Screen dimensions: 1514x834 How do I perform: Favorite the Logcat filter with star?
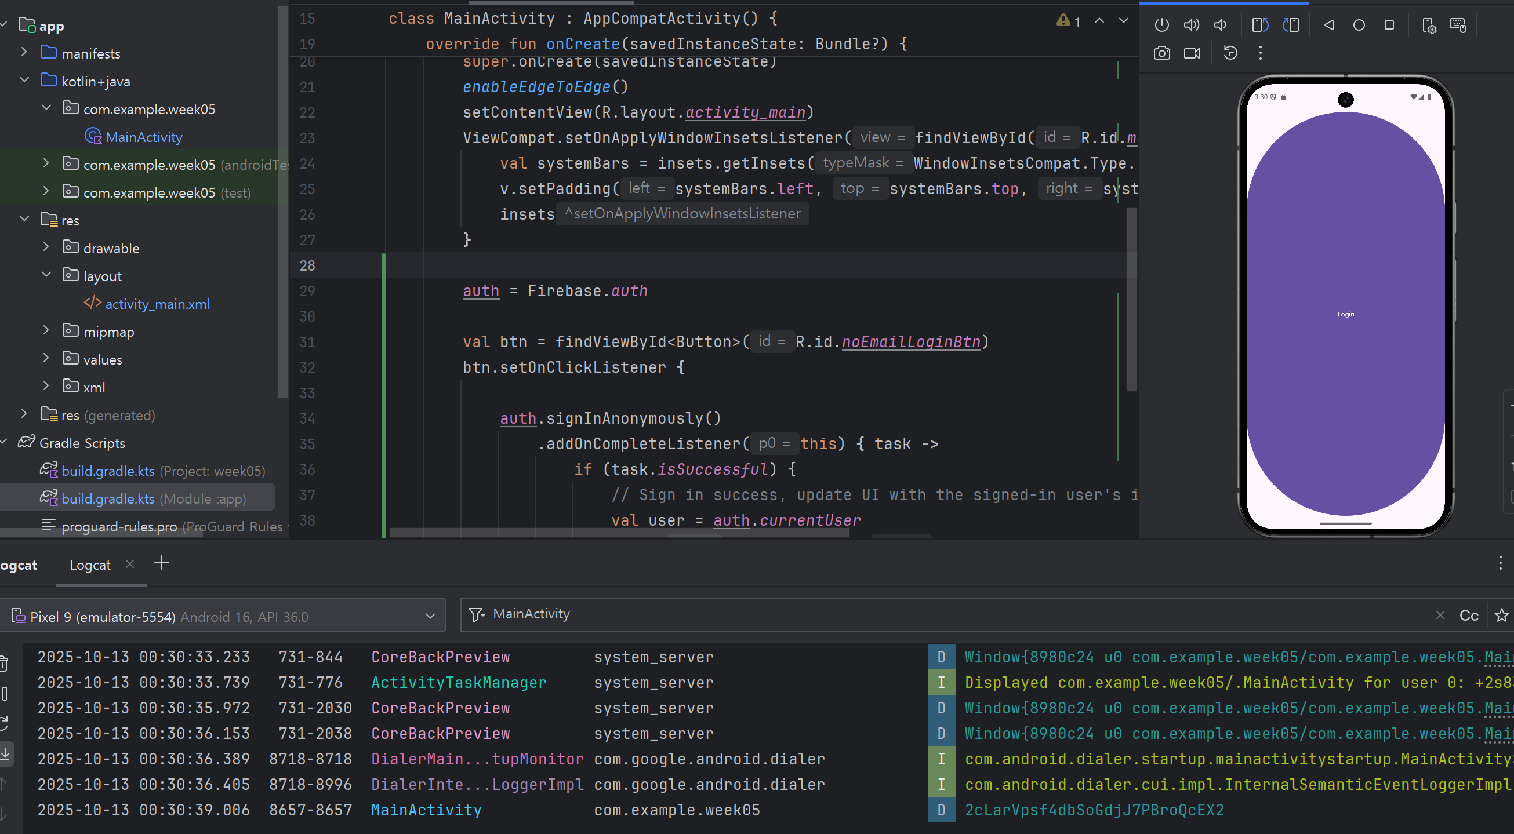(1501, 616)
